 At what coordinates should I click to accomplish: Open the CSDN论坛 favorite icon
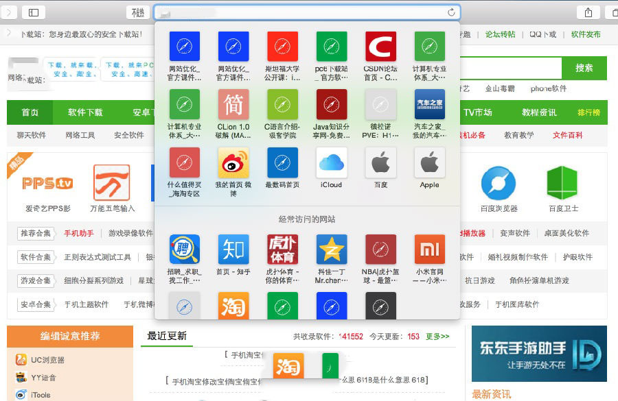point(380,48)
